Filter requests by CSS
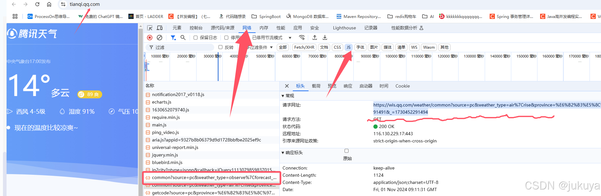This screenshot has height=196, width=601. [x=337, y=47]
